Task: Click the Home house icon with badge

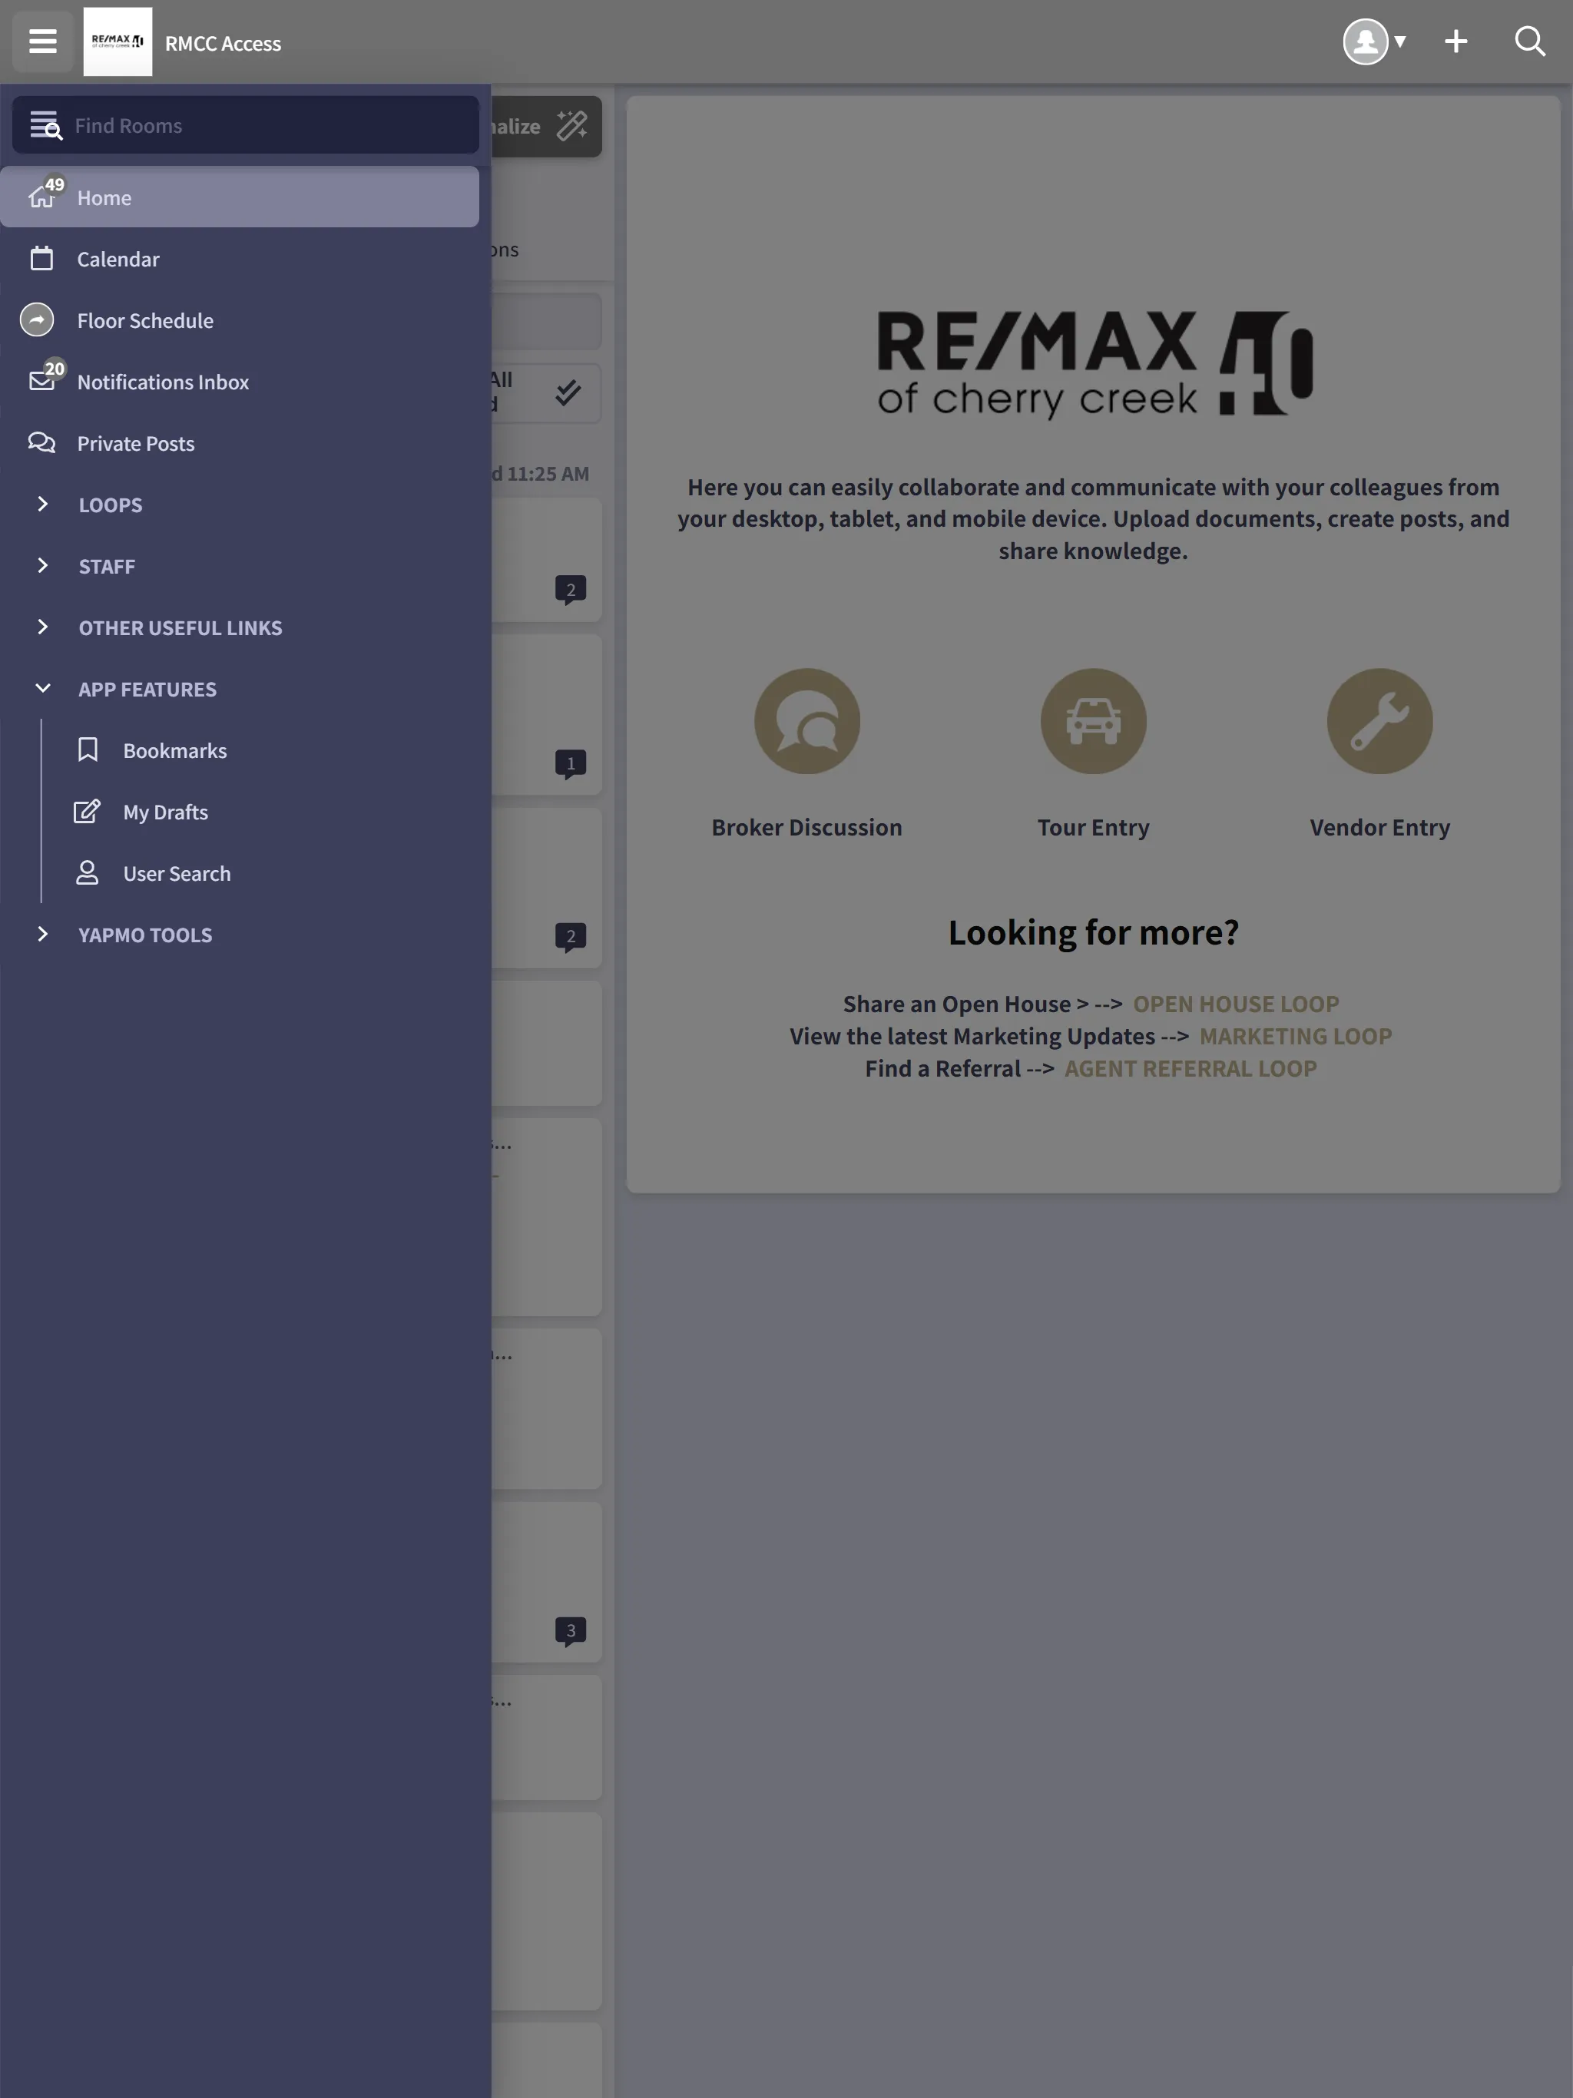Action: click(41, 197)
